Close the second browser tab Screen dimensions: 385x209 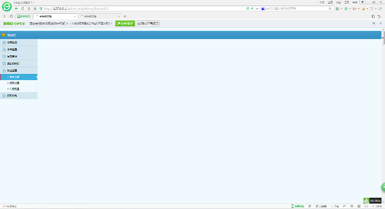tap(119, 16)
